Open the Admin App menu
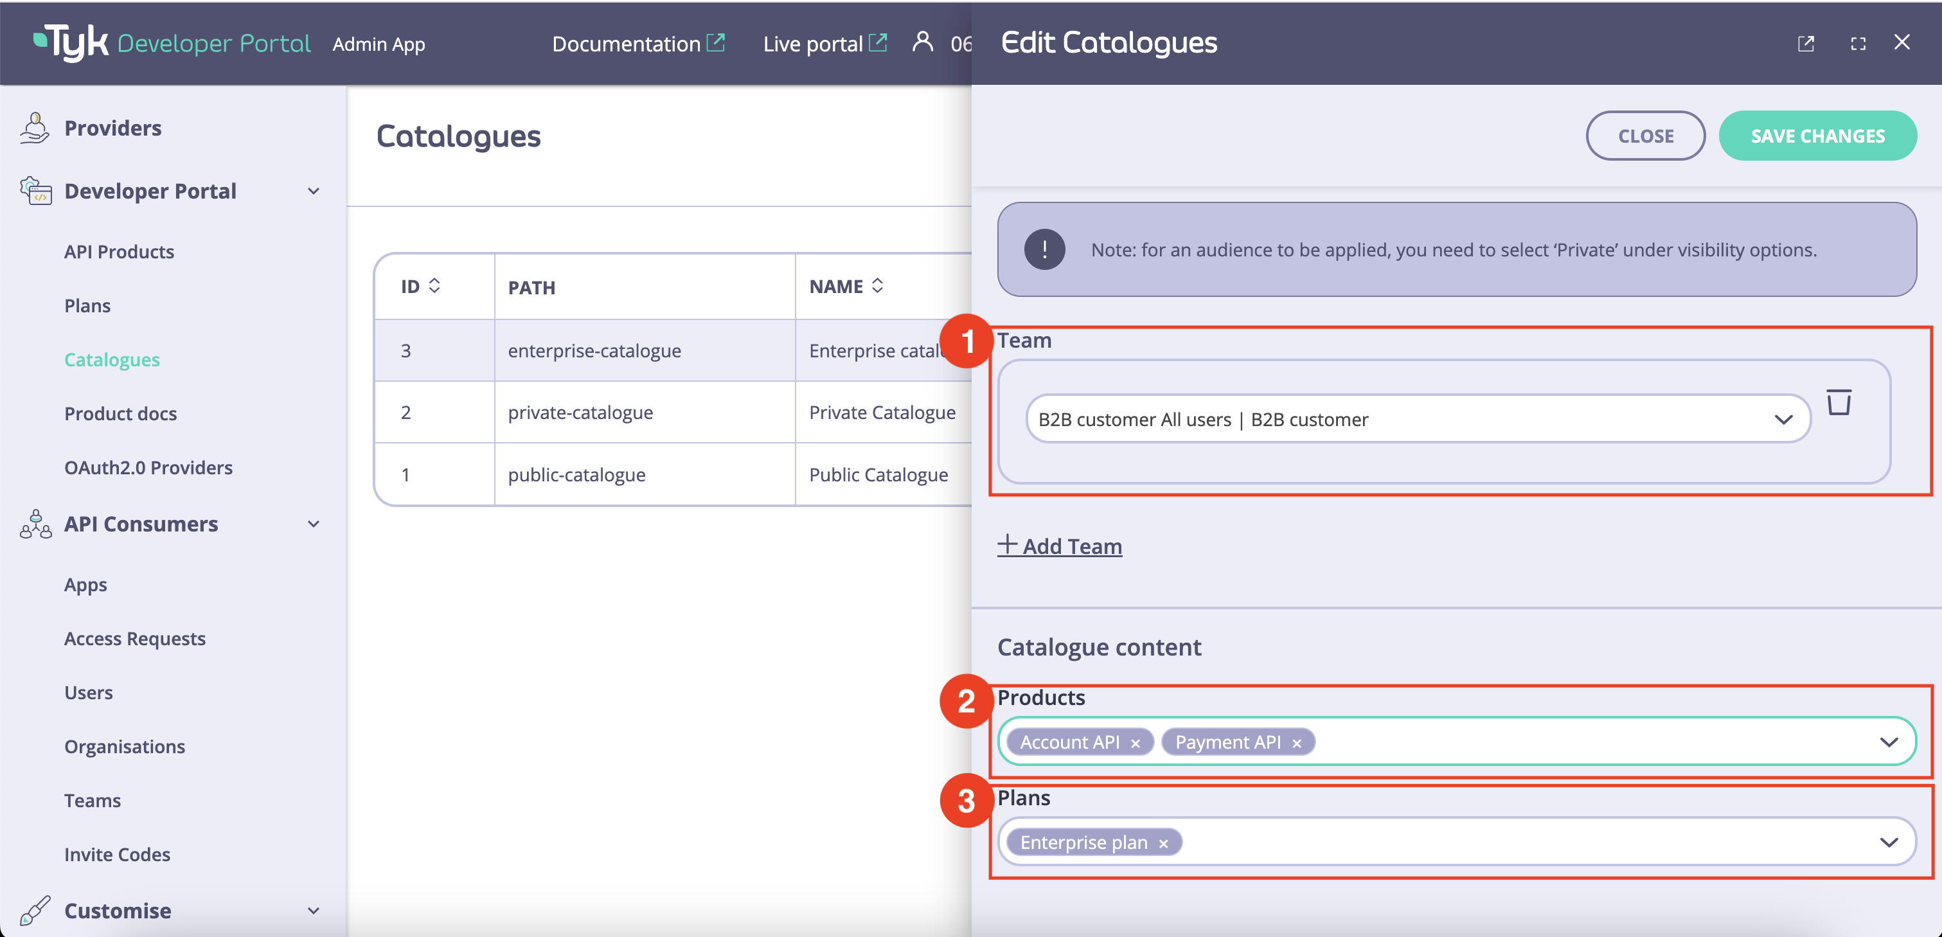 379,44
